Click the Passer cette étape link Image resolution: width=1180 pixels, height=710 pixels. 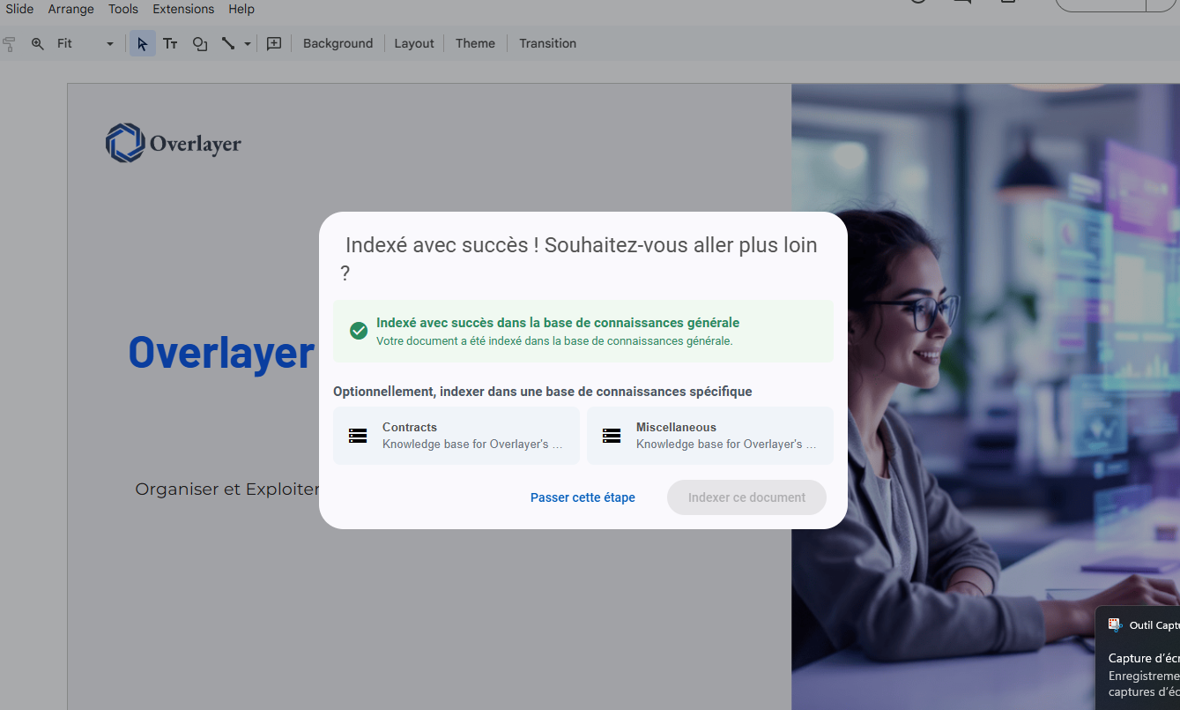click(583, 497)
